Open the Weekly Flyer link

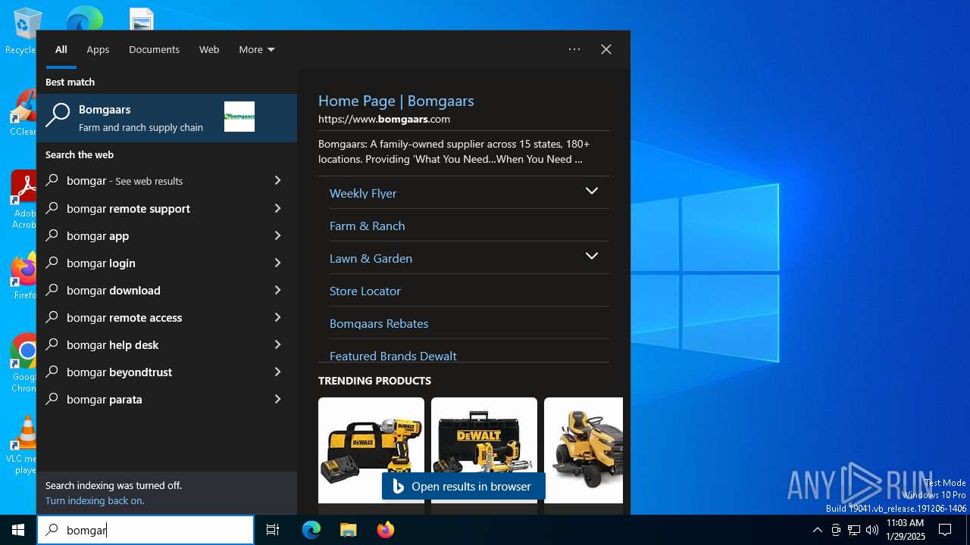363,193
